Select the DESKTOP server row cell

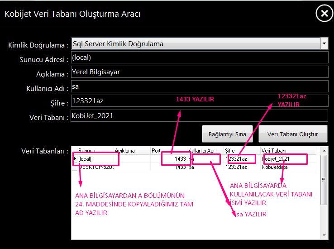point(95,167)
